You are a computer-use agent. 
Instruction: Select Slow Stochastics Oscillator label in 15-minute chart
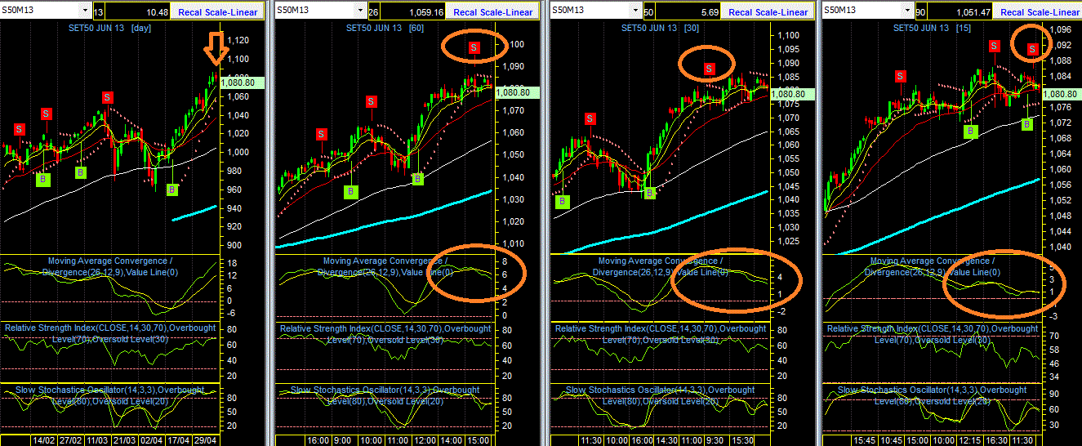coord(933,395)
